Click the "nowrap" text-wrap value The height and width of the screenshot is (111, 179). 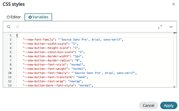75,81
